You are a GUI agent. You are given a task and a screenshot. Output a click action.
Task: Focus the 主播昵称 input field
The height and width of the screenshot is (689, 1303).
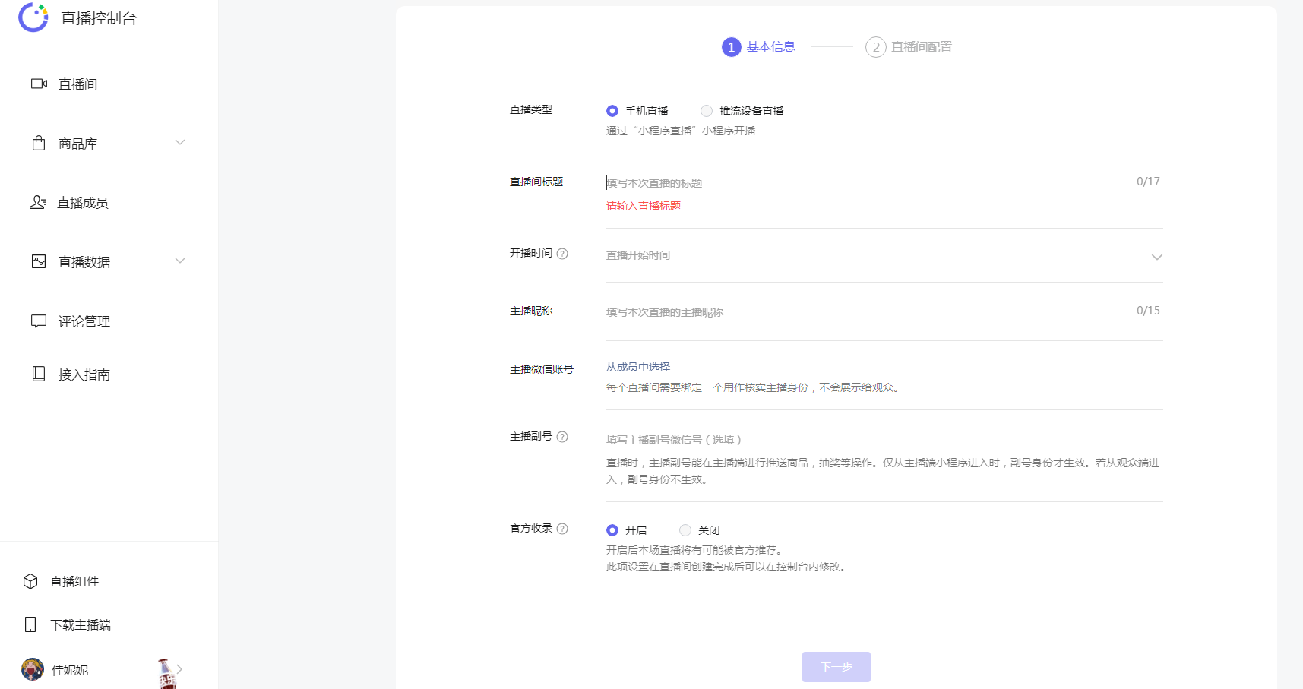[866, 311]
